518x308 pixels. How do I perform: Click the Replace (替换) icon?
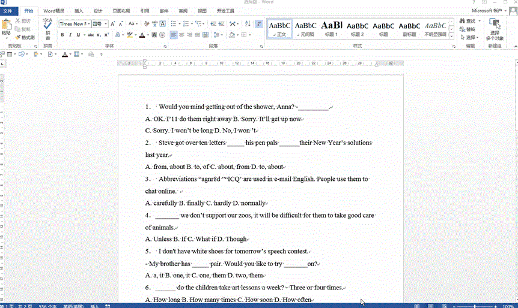pyautogui.click(x=467, y=29)
